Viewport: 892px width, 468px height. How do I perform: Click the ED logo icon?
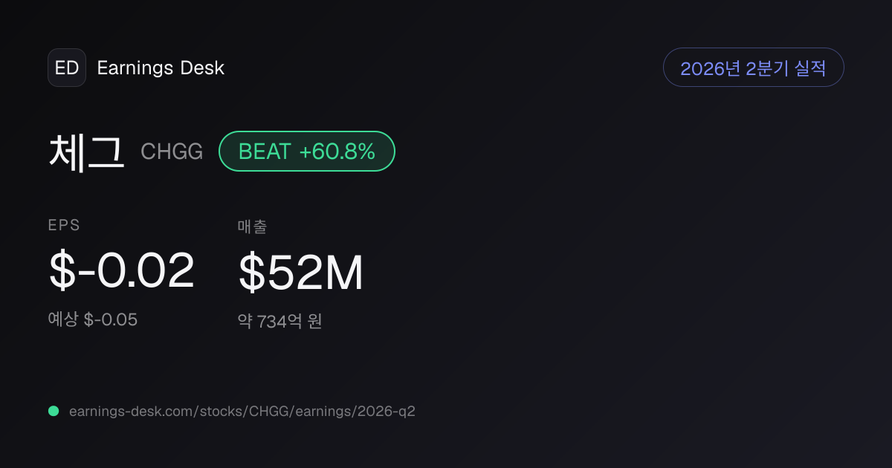click(x=67, y=68)
